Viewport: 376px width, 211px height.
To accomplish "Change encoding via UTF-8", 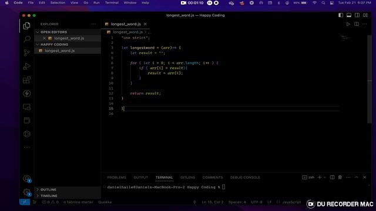I will point(256,202).
